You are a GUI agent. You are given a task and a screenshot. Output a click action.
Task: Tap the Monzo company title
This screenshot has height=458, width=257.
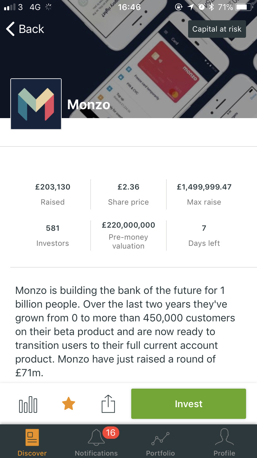point(89,105)
